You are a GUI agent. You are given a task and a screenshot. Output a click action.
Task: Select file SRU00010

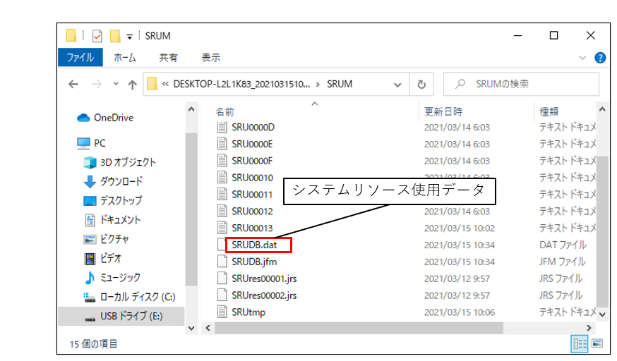tap(252, 178)
